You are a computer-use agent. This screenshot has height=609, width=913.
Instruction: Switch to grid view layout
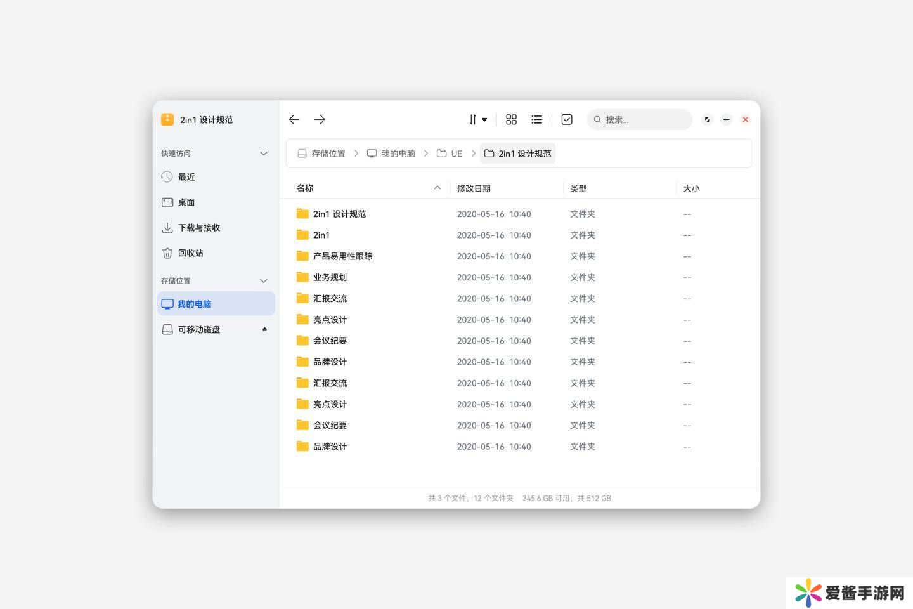511,119
